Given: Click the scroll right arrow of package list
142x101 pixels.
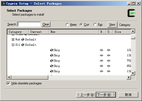Looking at the screenshot, I should (129, 77).
